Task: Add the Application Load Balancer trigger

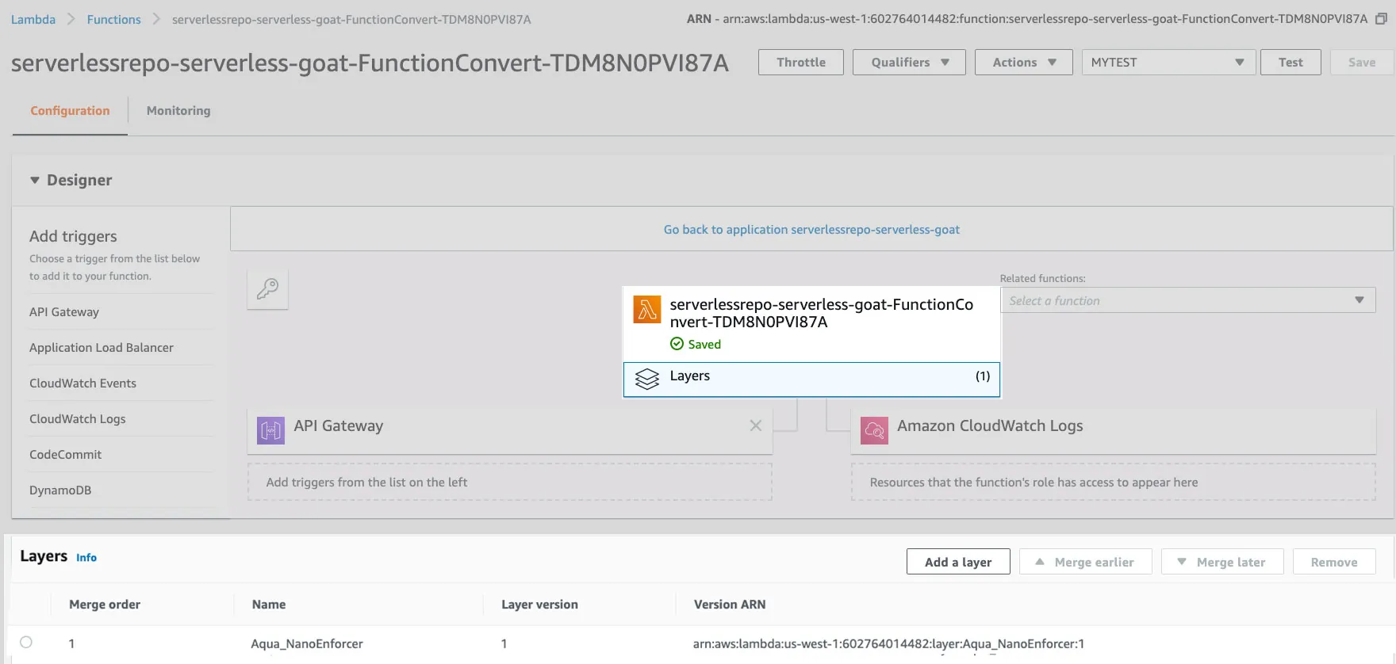Action: point(102,348)
